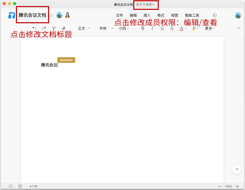
Task: Open the 更多 more options dropdown
Action: 210,28
